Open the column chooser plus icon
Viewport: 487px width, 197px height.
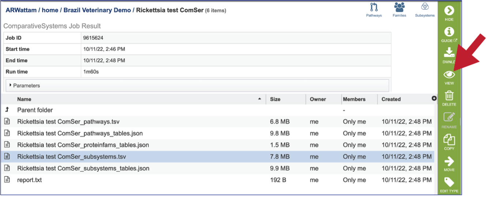click(434, 98)
